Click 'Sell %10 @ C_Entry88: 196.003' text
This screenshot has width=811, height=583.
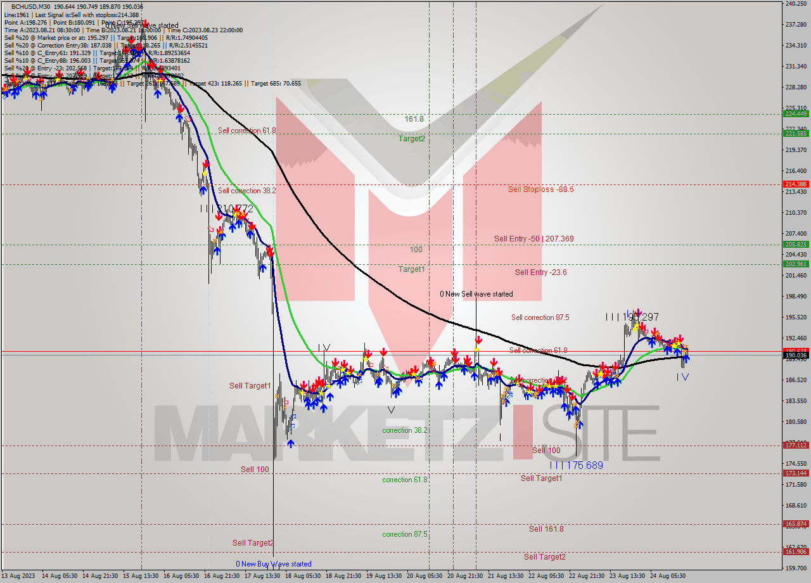[48, 60]
